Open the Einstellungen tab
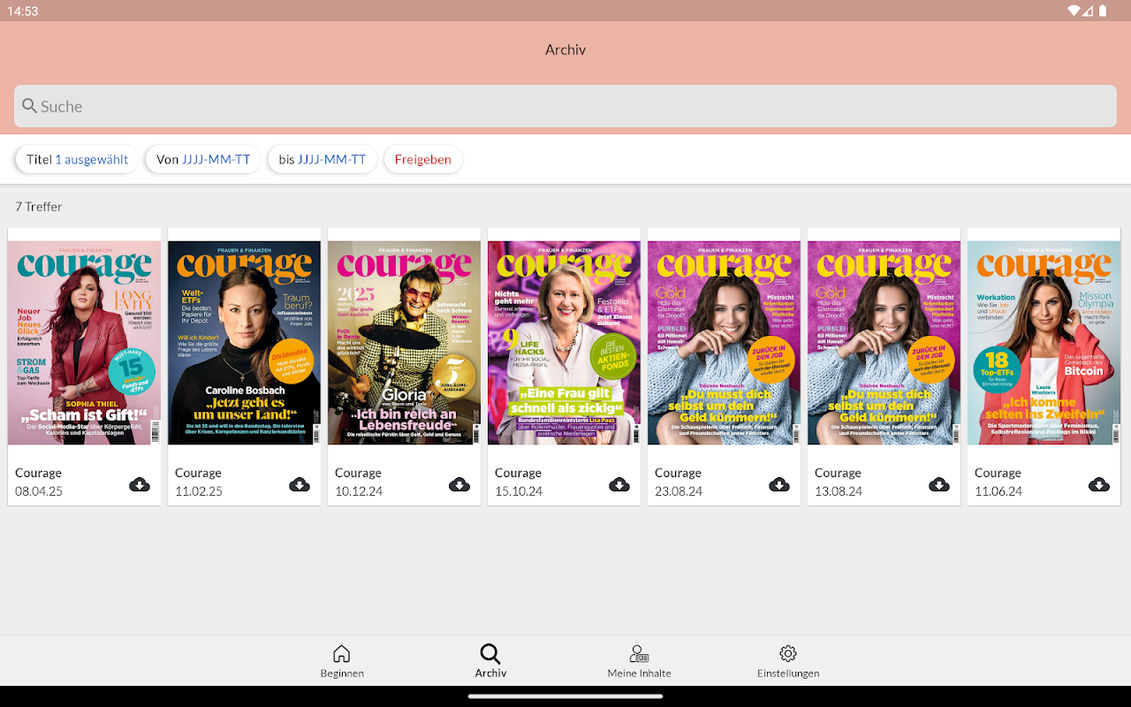 click(x=788, y=661)
